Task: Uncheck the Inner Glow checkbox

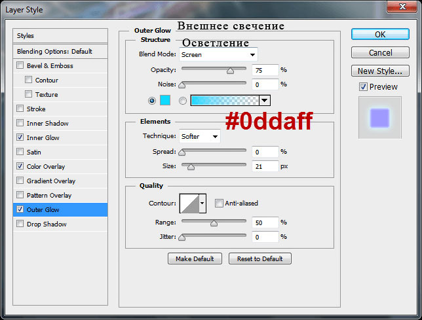Action: click(x=20, y=137)
